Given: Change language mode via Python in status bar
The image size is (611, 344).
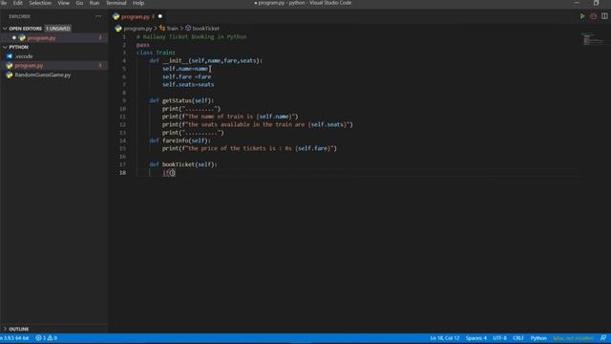Looking at the screenshot, I should point(538,338).
